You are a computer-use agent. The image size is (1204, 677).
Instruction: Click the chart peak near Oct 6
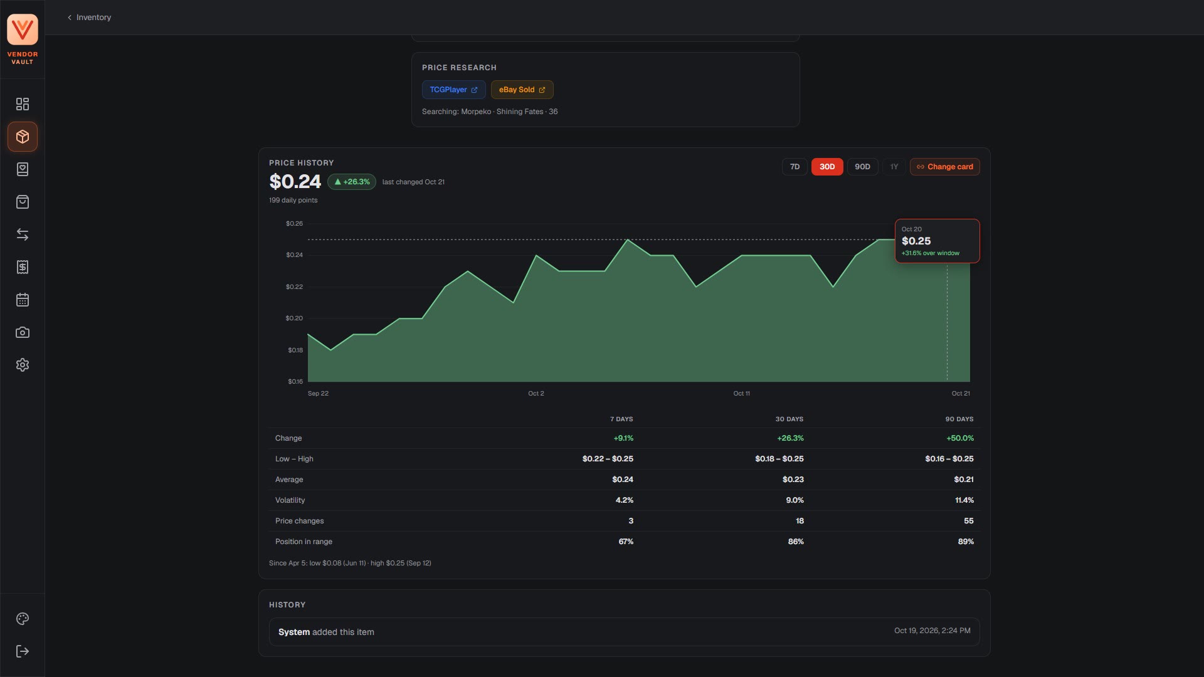tap(628, 239)
